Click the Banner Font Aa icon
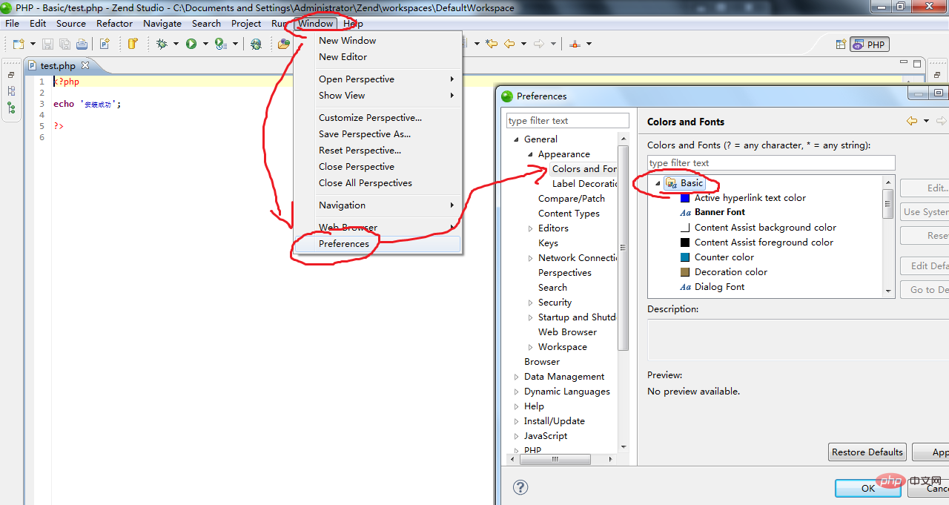The image size is (949, 505). click(x=686, y=212)
